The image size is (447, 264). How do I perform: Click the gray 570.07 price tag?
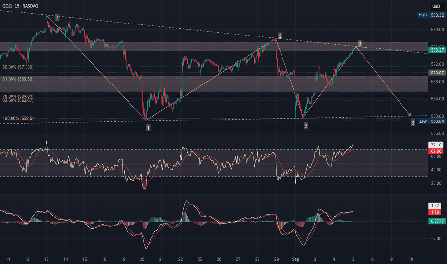(x=437, y=73)
